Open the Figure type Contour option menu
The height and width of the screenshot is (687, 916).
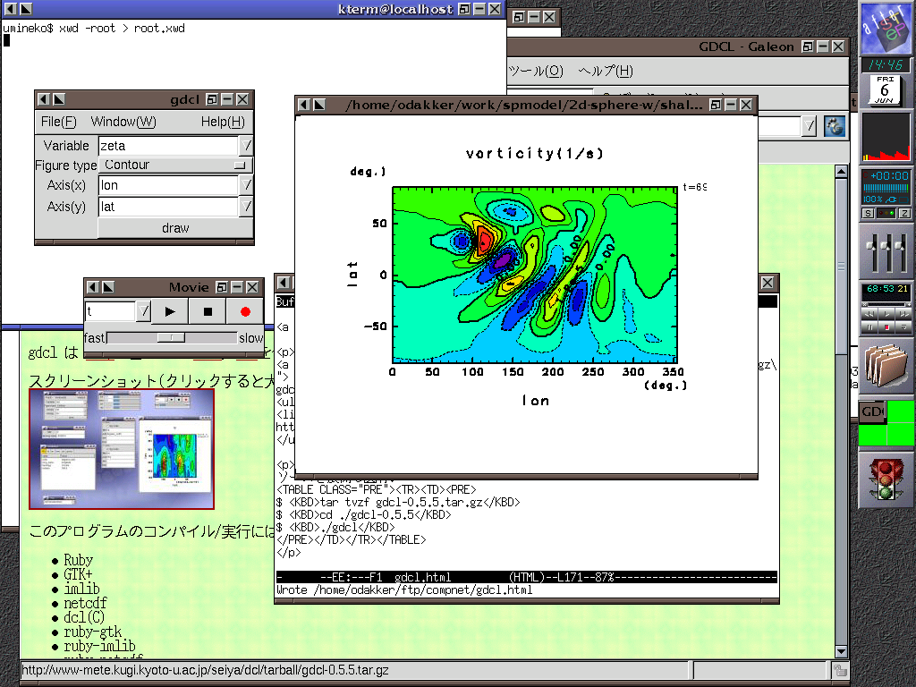(x=176, y=165)
